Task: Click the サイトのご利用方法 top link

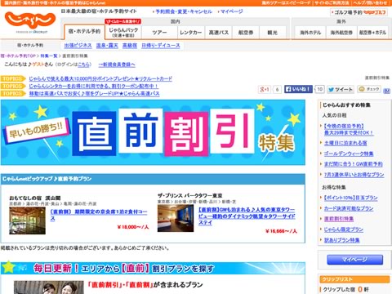Action: coord(332,2)
